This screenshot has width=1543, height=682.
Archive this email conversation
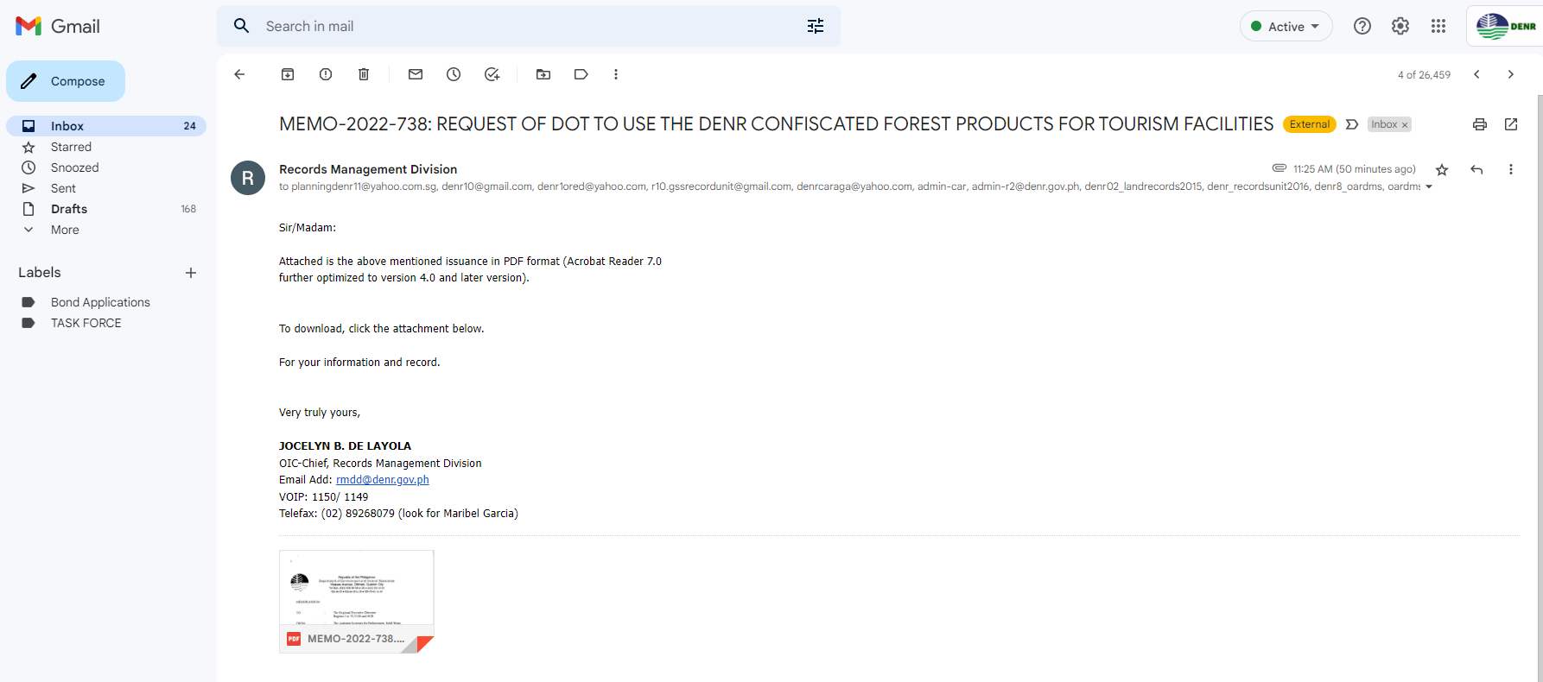click(x=288, y=74)
